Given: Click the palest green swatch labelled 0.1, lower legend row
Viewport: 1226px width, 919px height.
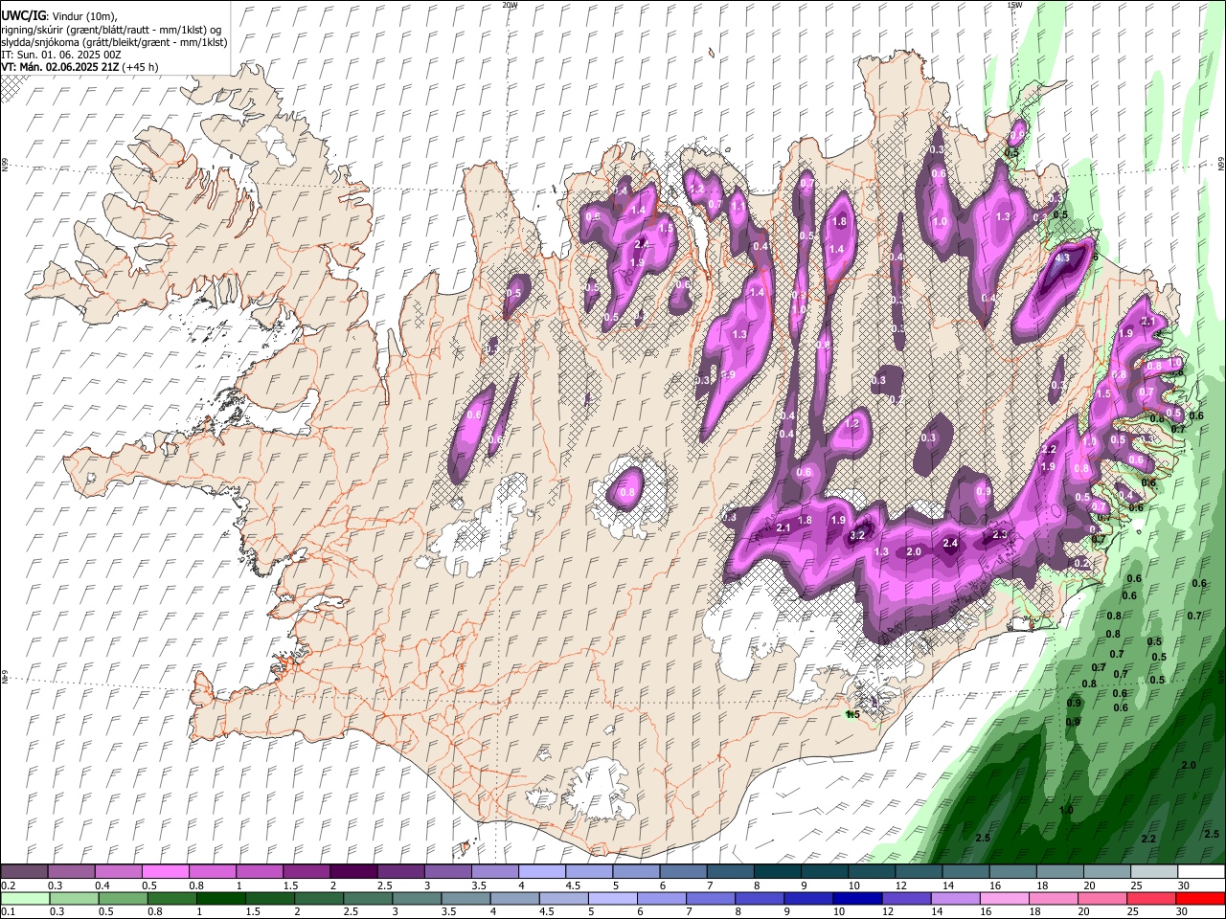Looking at the screenshot, I should [25, 898].
